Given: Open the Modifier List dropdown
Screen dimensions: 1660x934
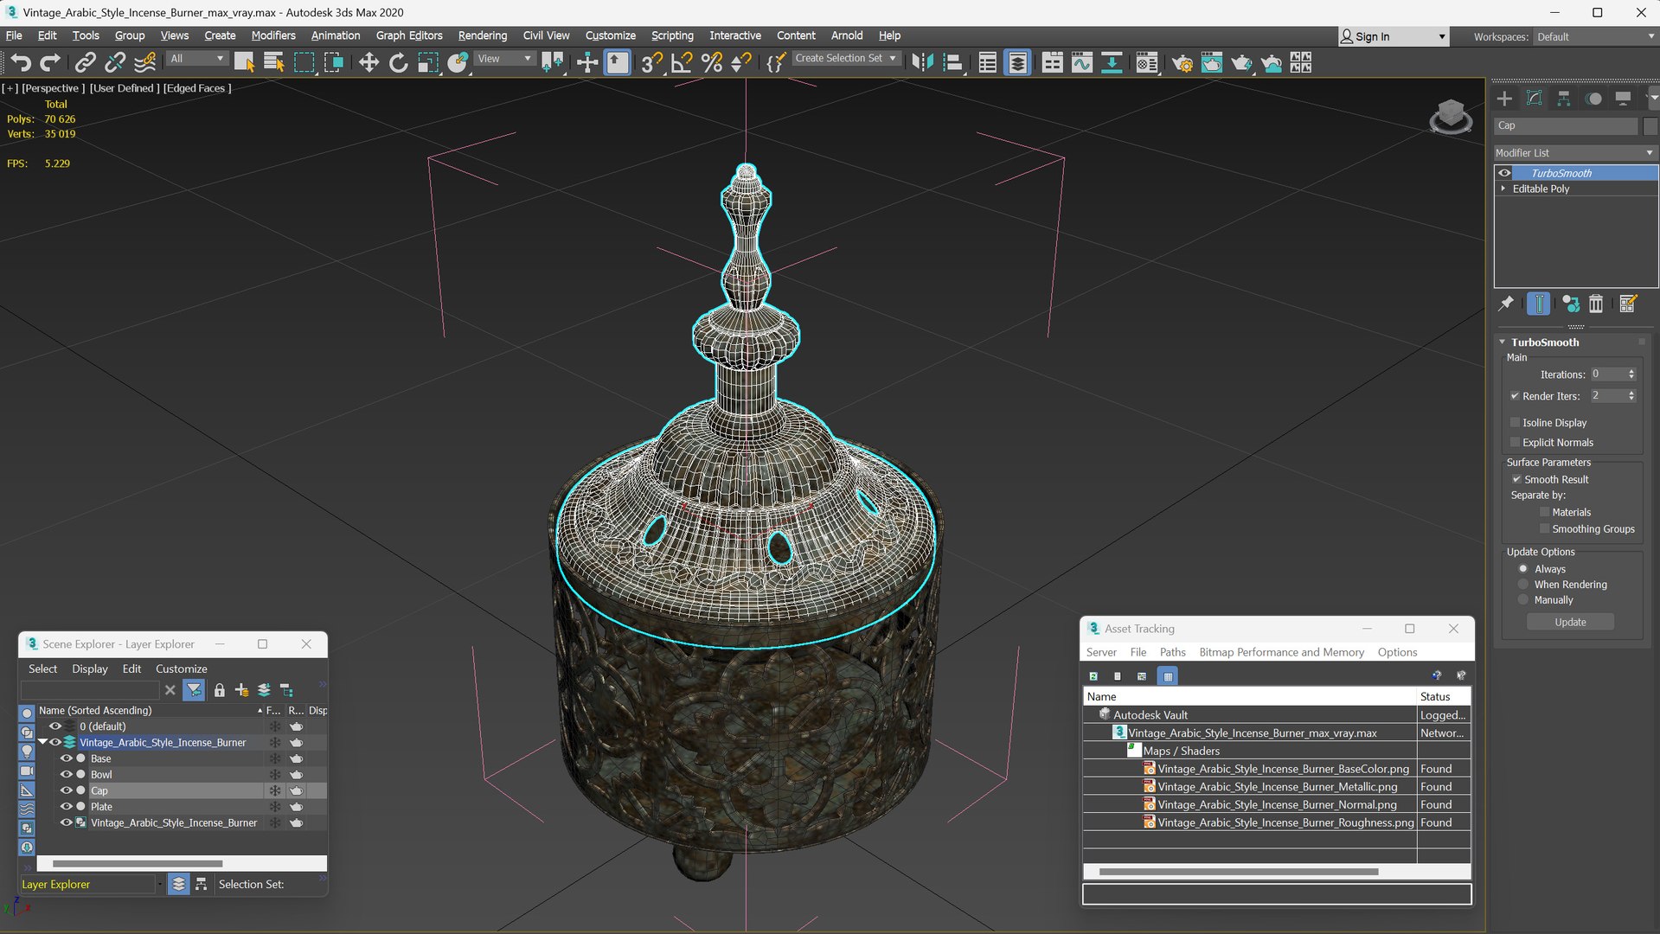Looking at the screenshot, I should point(1574,153).
